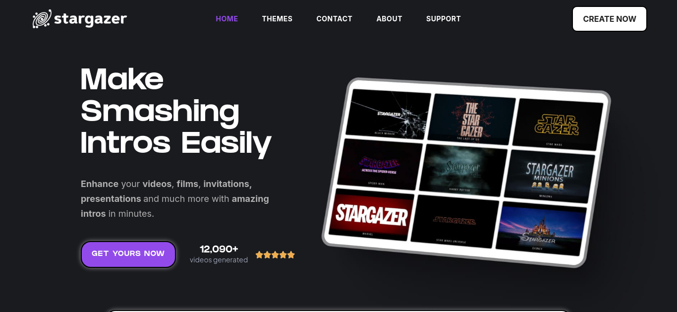This screenshot has height=312, width=677.
Task: Navigate to the About section
Action: click(x=389, y=19)
